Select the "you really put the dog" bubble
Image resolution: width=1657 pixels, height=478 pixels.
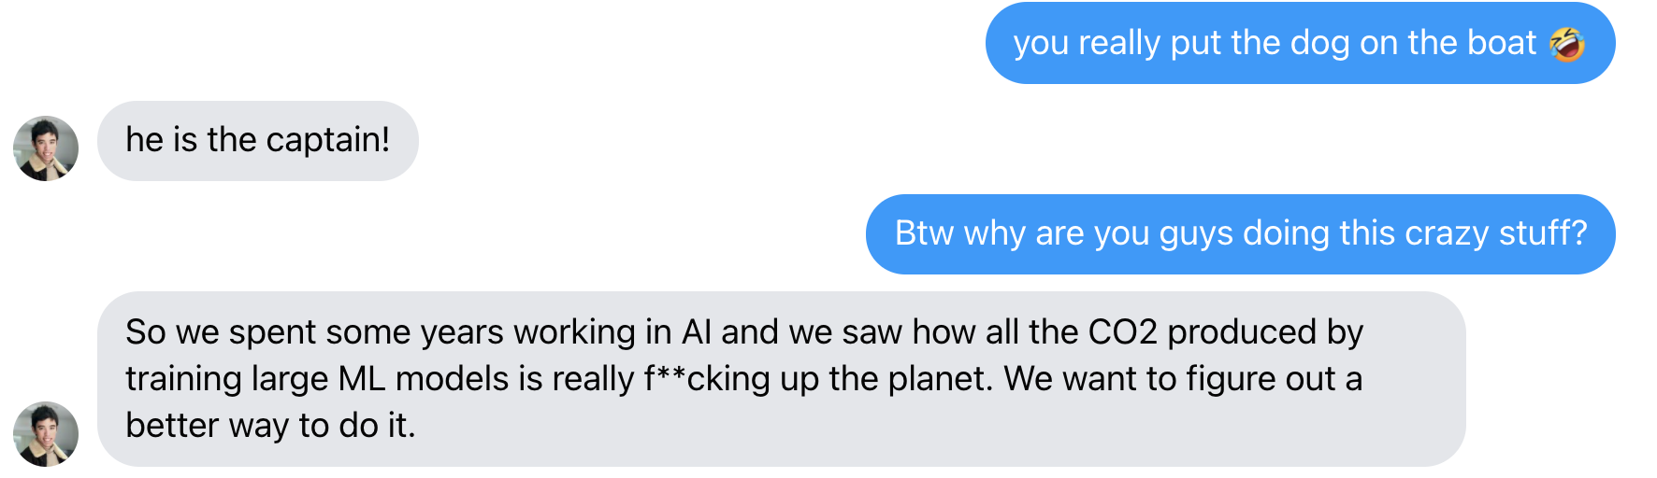[x=1301, y=44]
